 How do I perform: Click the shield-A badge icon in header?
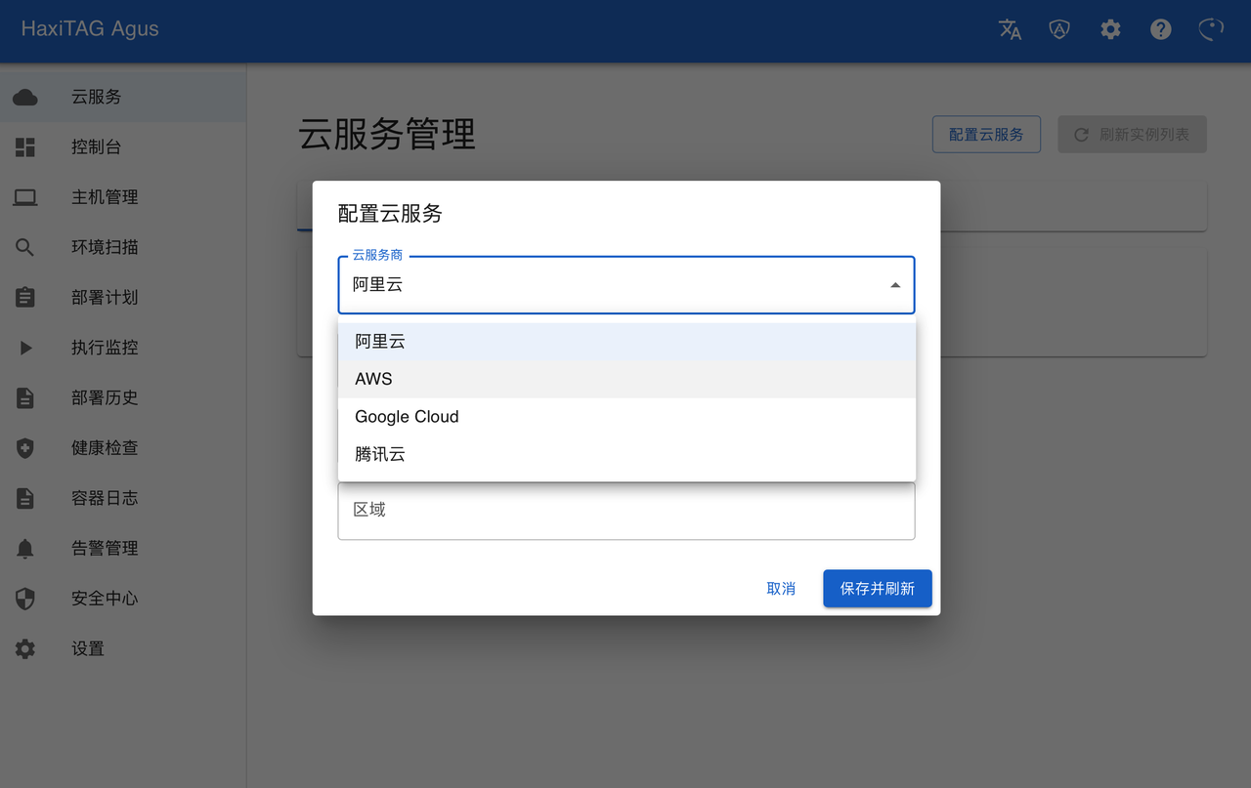tap(1059, 29)
